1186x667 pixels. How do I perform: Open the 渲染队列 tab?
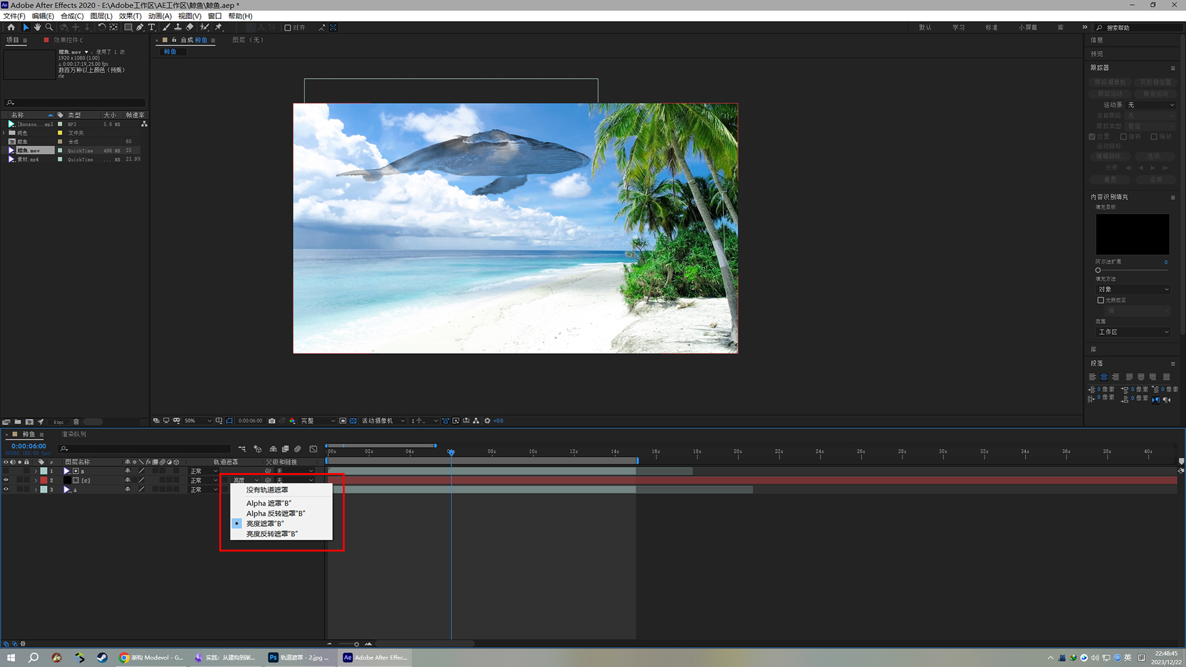(74, 434)
